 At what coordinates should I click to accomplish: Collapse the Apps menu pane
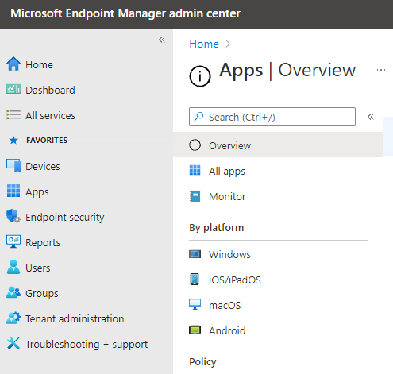[x=371, y=117]
